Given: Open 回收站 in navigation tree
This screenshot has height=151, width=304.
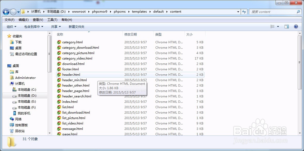Looking at the screenshot, I should click(x=20, y=131).
